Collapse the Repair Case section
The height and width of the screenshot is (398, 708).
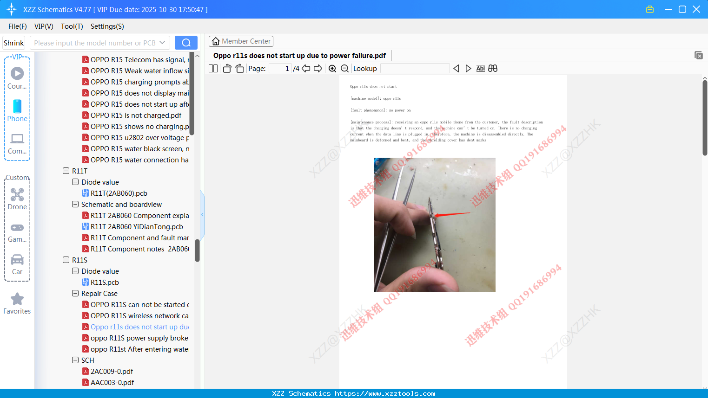(x=75, y=293)
